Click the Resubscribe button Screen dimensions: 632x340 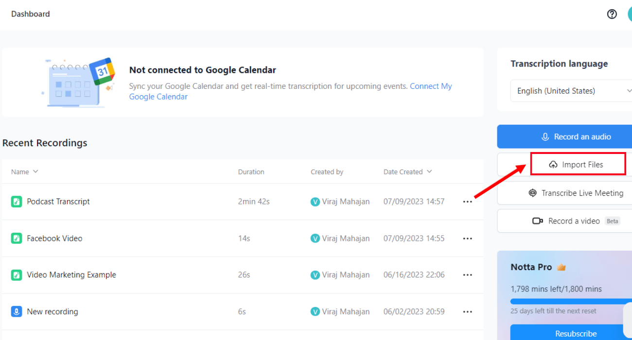(571, 334)
